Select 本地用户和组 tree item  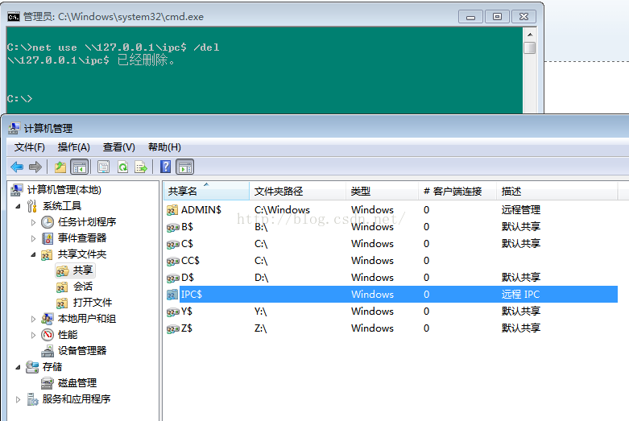[x=87, y=319]
